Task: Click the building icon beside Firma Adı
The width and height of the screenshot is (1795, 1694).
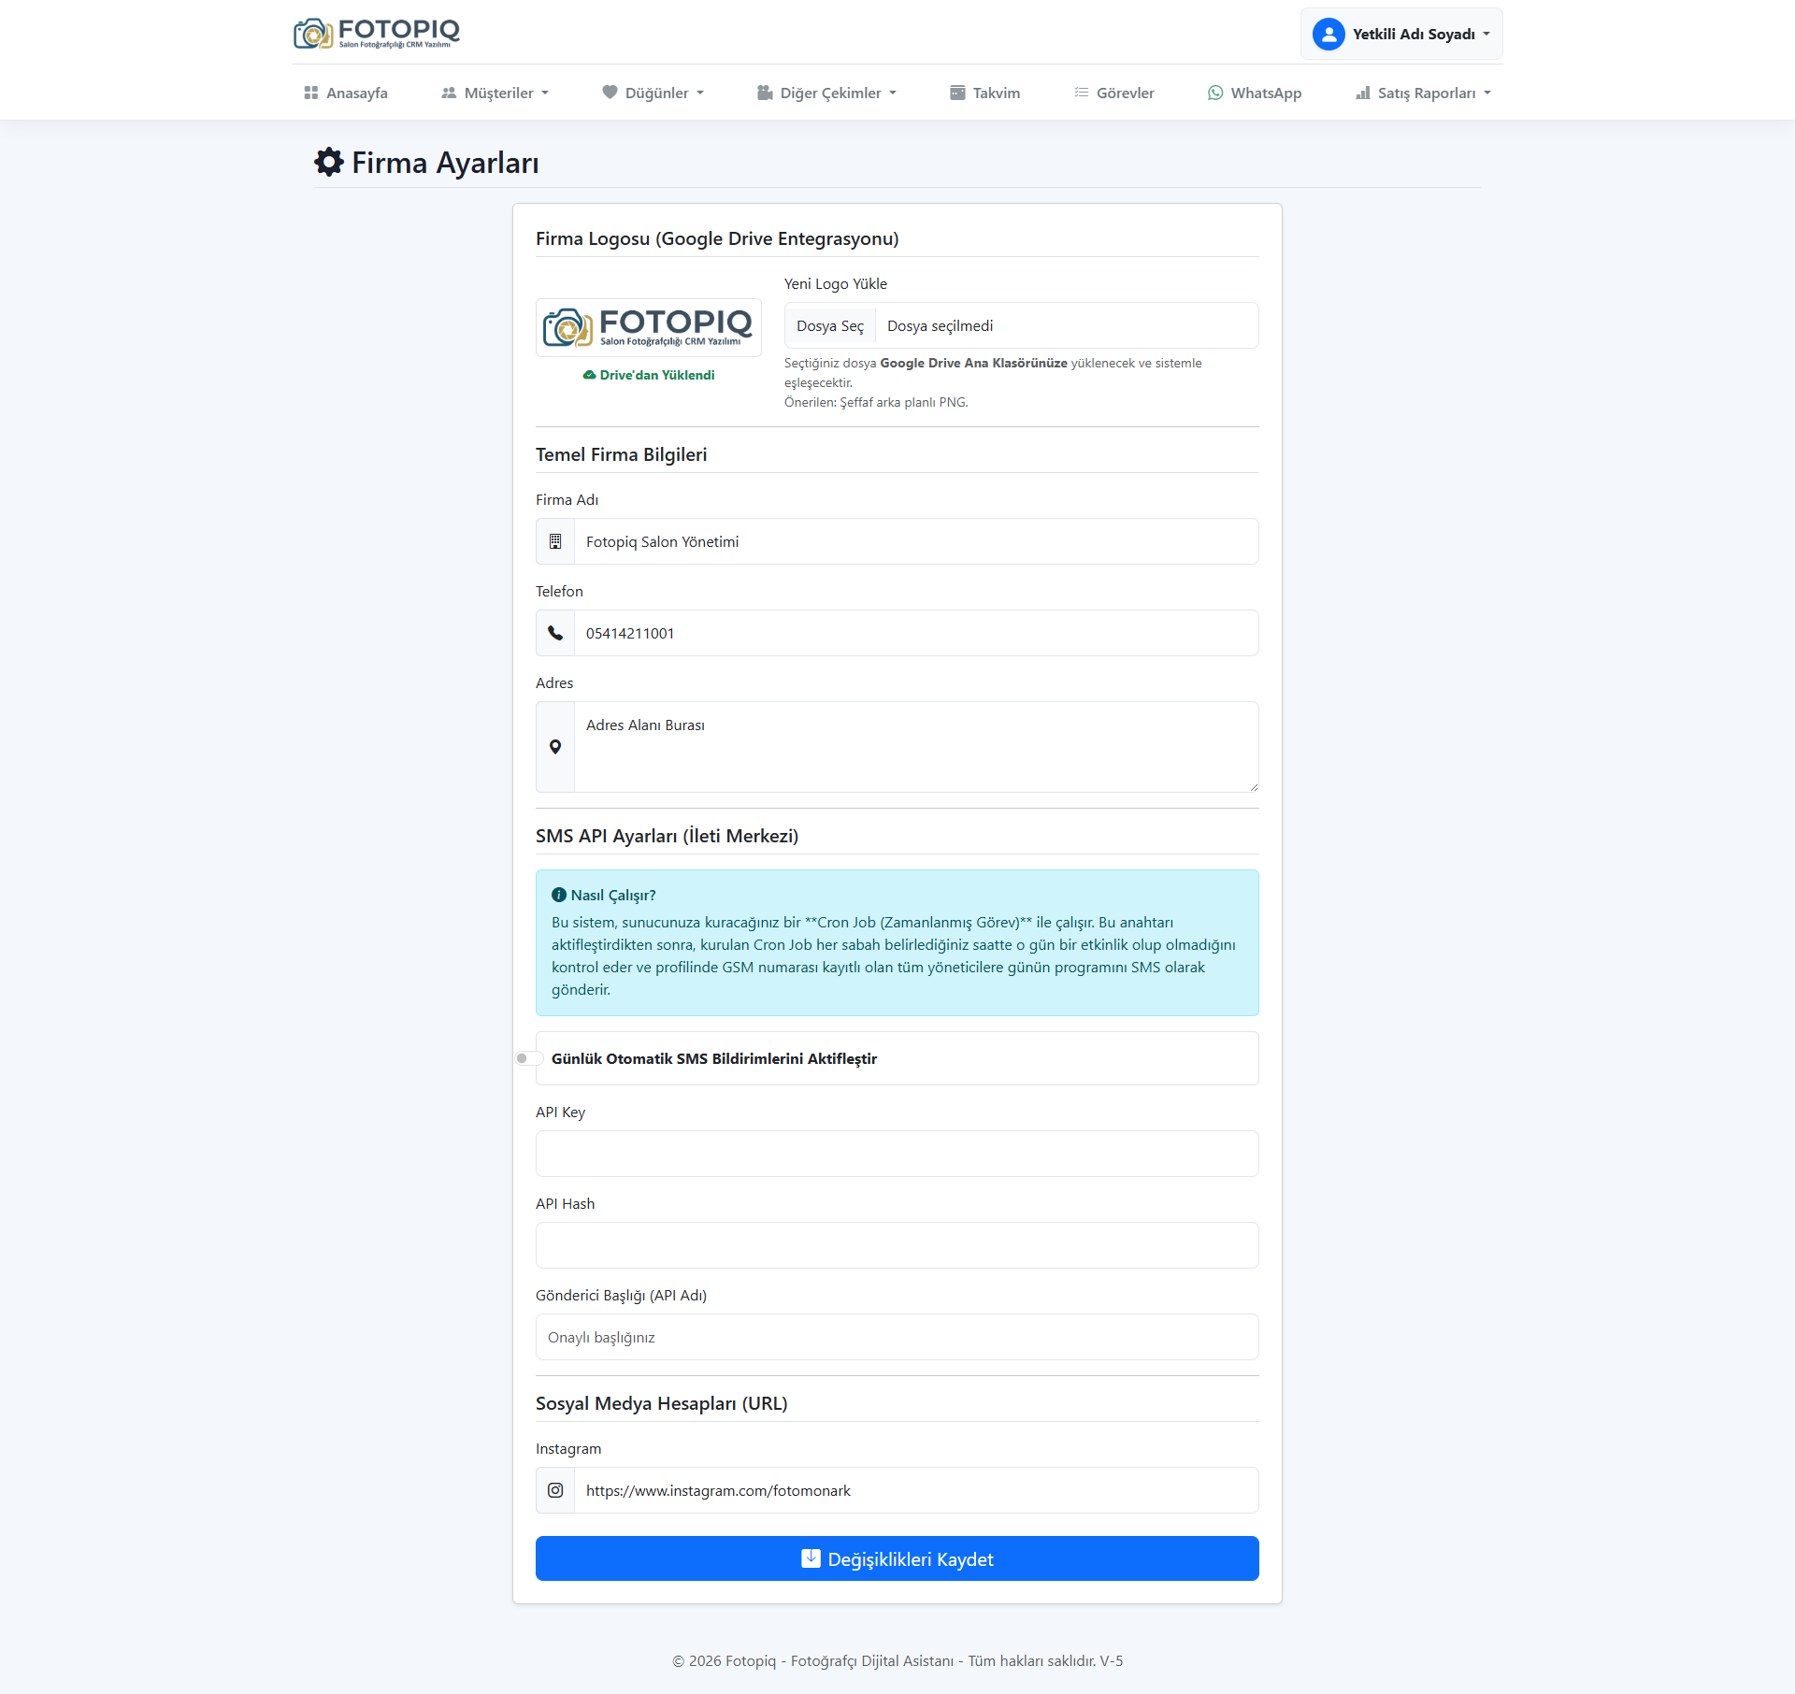Action: click(555, 541)
